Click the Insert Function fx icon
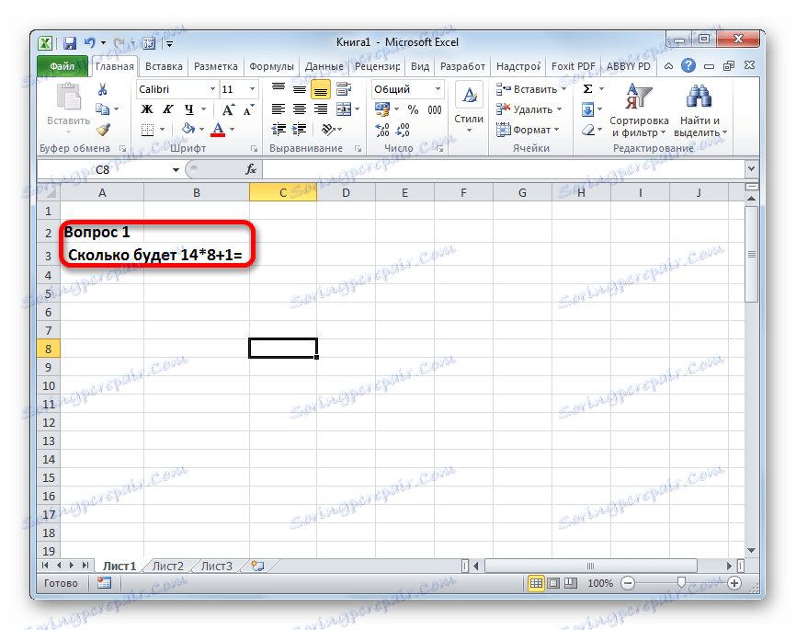Viewport: 796px width, 630px height. pos(251,169)
